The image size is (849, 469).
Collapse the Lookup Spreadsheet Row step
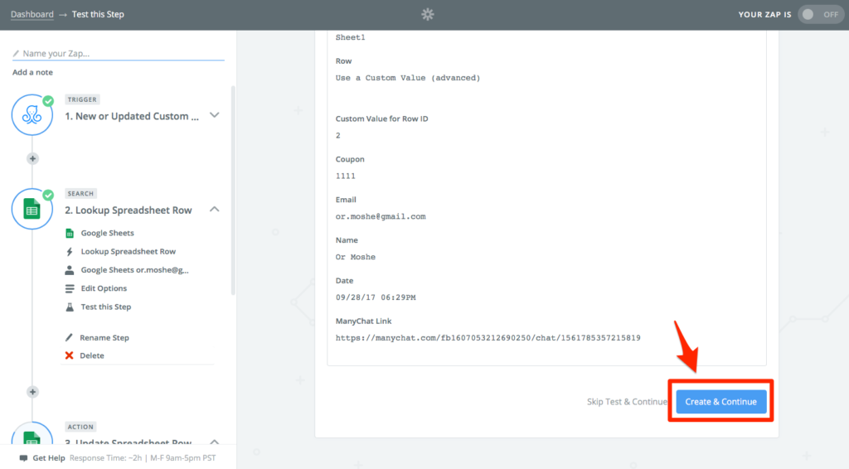(215, 210)
